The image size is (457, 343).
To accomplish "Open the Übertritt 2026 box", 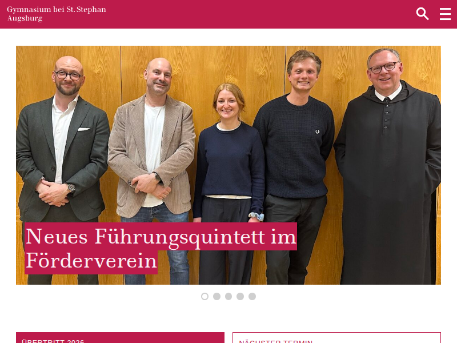I will (120, 338).
